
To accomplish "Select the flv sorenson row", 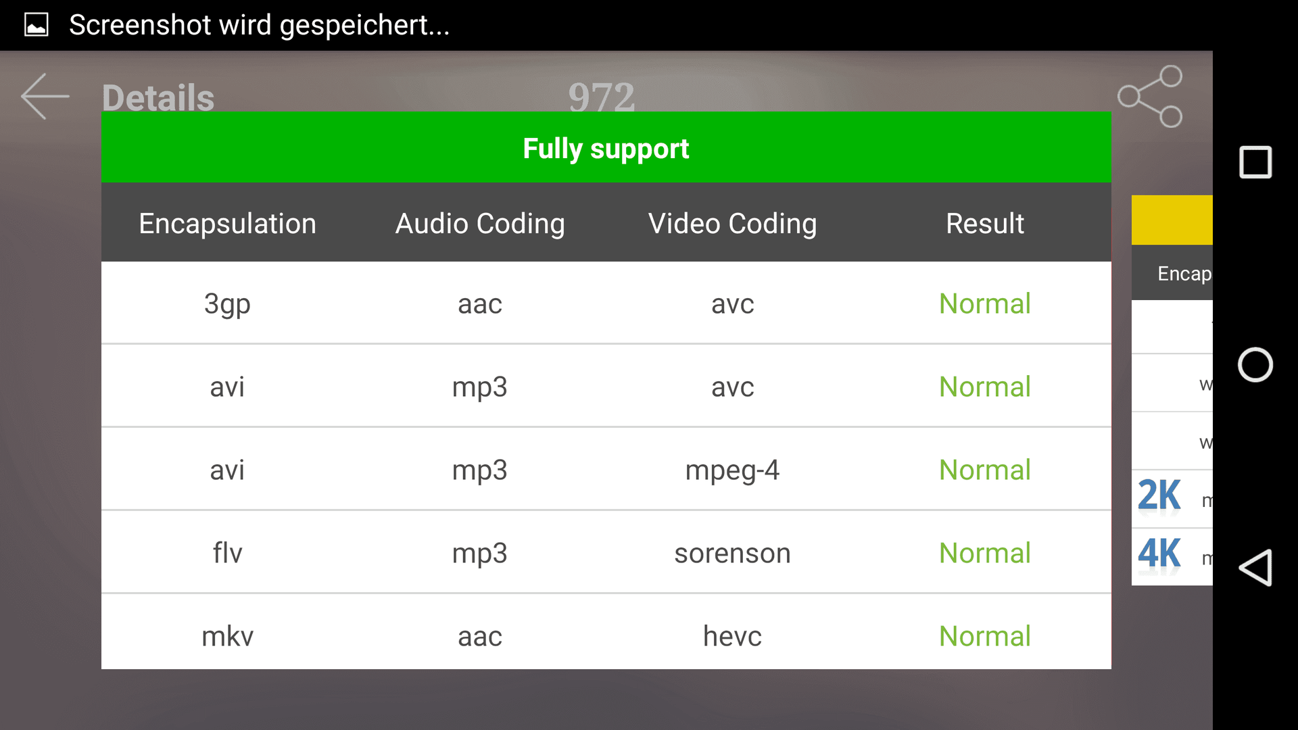I will point(606,553).
